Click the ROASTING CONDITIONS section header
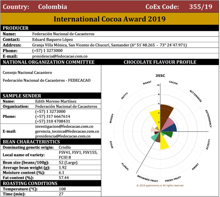 [x=30, y=183]
